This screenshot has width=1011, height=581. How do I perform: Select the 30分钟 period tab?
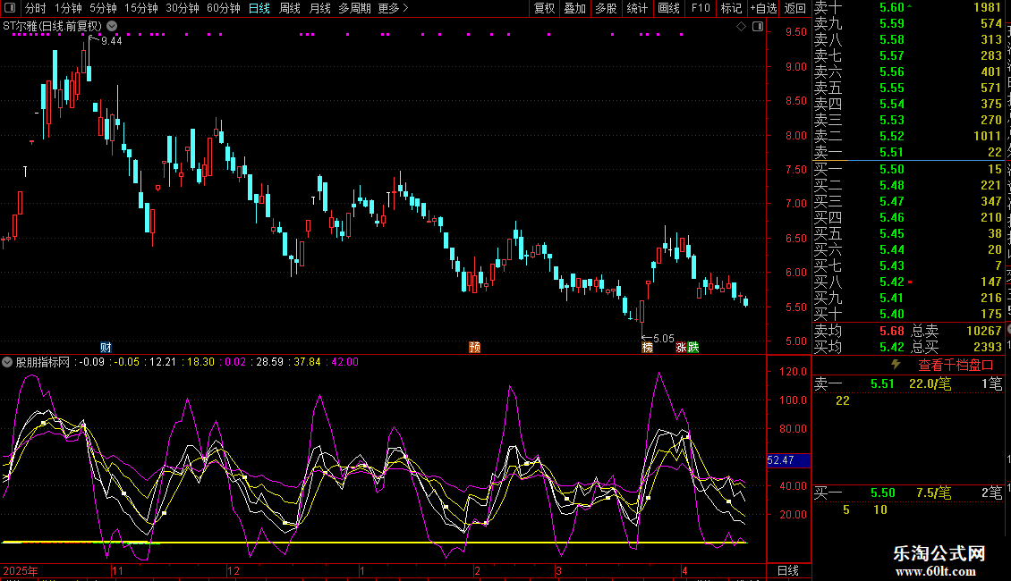tap(183, 8)
